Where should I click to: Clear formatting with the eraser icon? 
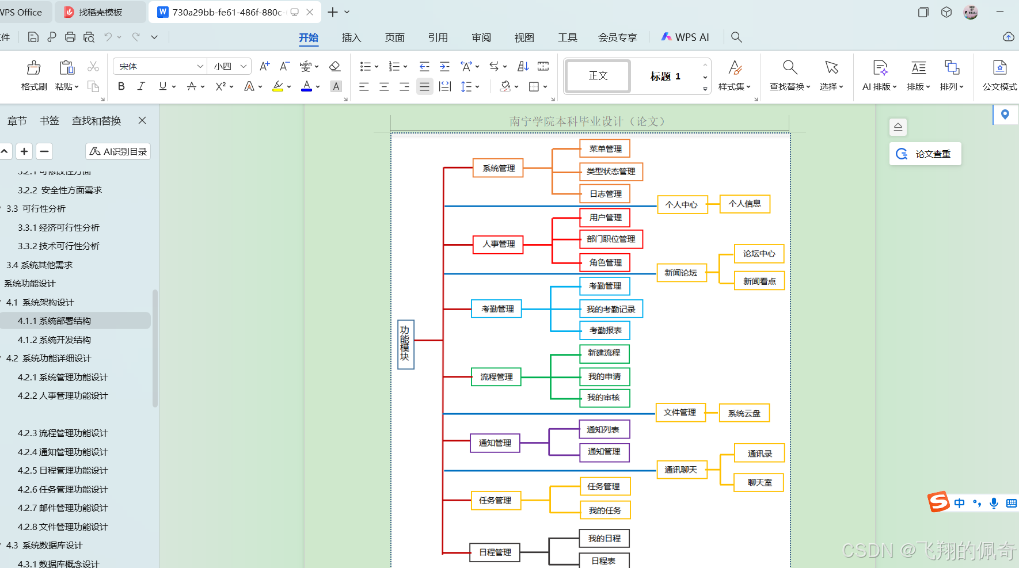(335, 66)
